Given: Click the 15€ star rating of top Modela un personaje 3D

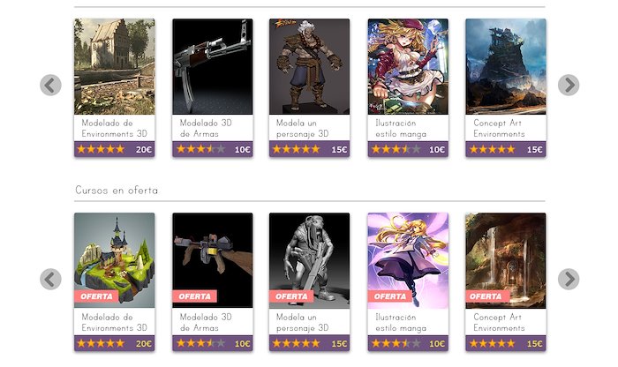Looking at the screenshot, I should coord(296,149).
